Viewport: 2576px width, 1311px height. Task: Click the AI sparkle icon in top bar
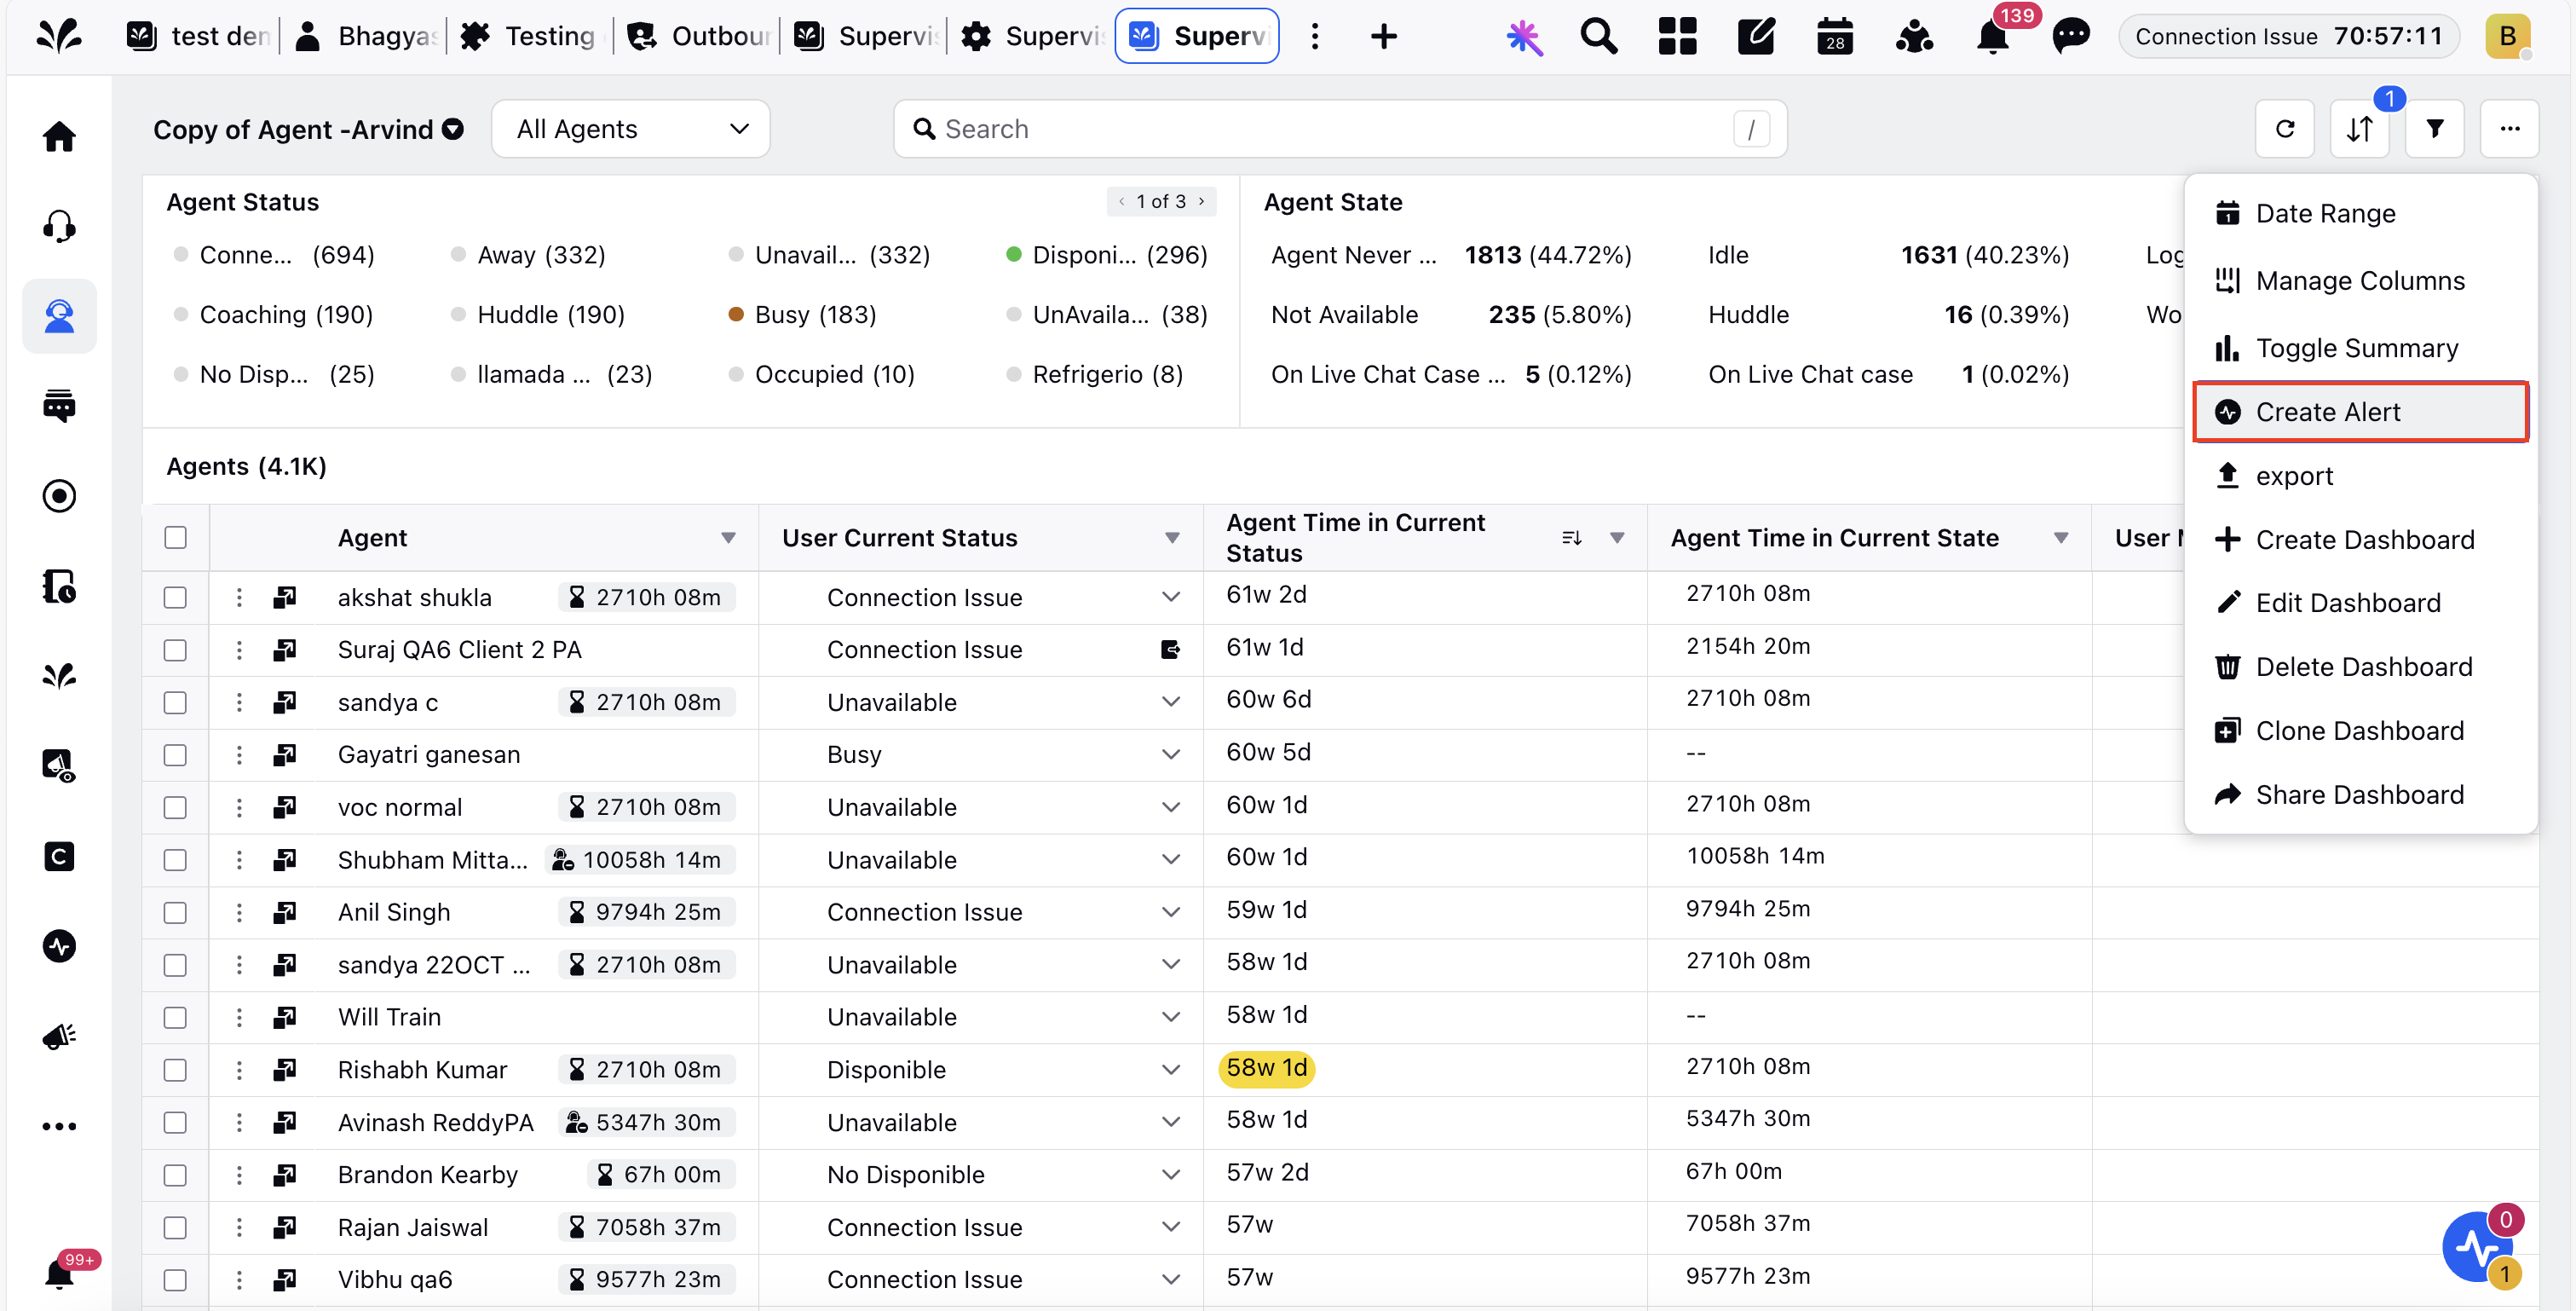(x=1524, y=37)
